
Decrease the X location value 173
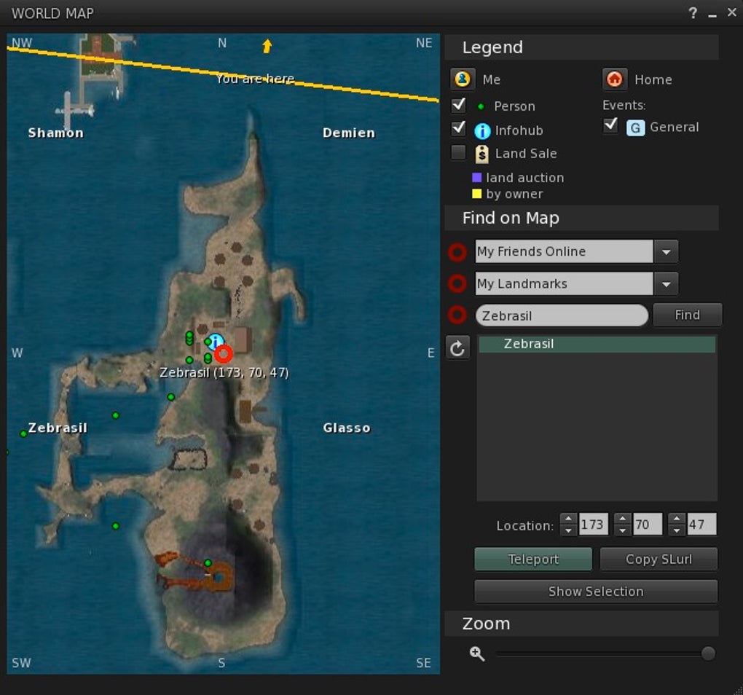pyautogui.click(x=568, y=530)
